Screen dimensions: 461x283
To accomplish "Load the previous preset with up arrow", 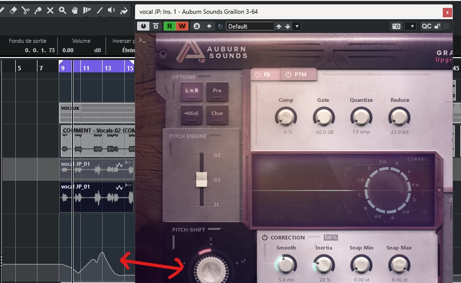I will (279, 27).
